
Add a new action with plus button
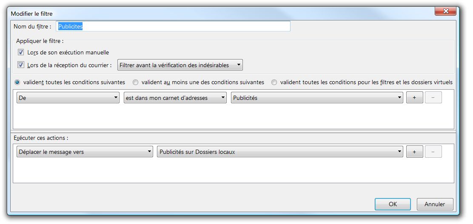(x=414, y=152)
